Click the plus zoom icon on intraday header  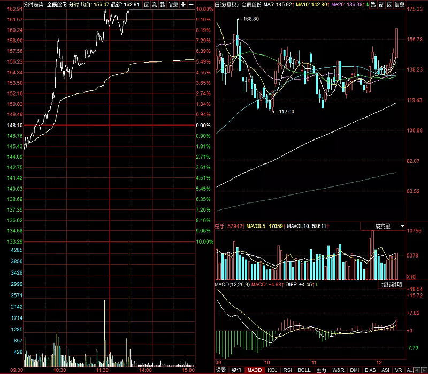[x=184, y=4]
